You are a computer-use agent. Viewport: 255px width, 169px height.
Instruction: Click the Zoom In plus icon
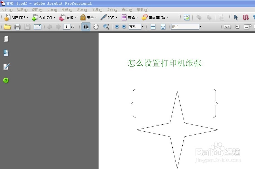coord(123,27)
